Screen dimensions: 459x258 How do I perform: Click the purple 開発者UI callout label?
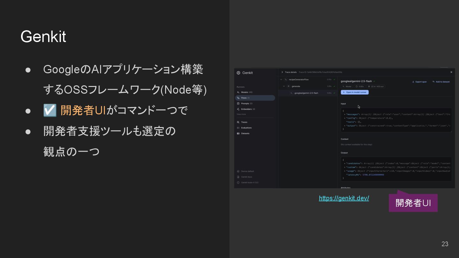[413, 203]
